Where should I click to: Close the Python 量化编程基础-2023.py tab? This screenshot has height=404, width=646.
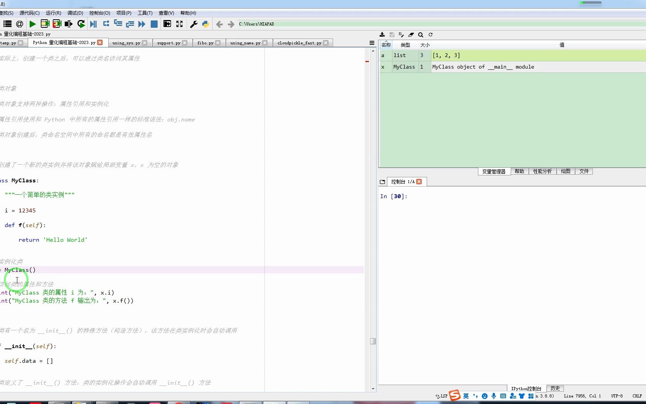pyautogui.click(x=100, y=42)
